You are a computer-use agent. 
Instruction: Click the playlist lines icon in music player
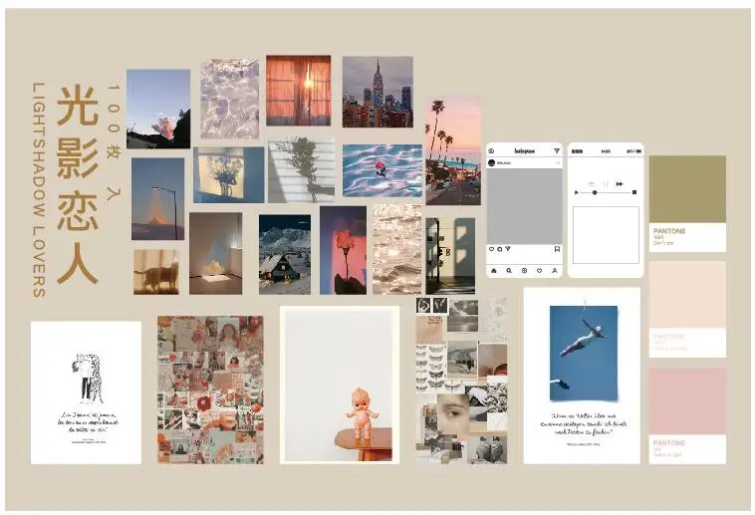click(x=592, y=184)
